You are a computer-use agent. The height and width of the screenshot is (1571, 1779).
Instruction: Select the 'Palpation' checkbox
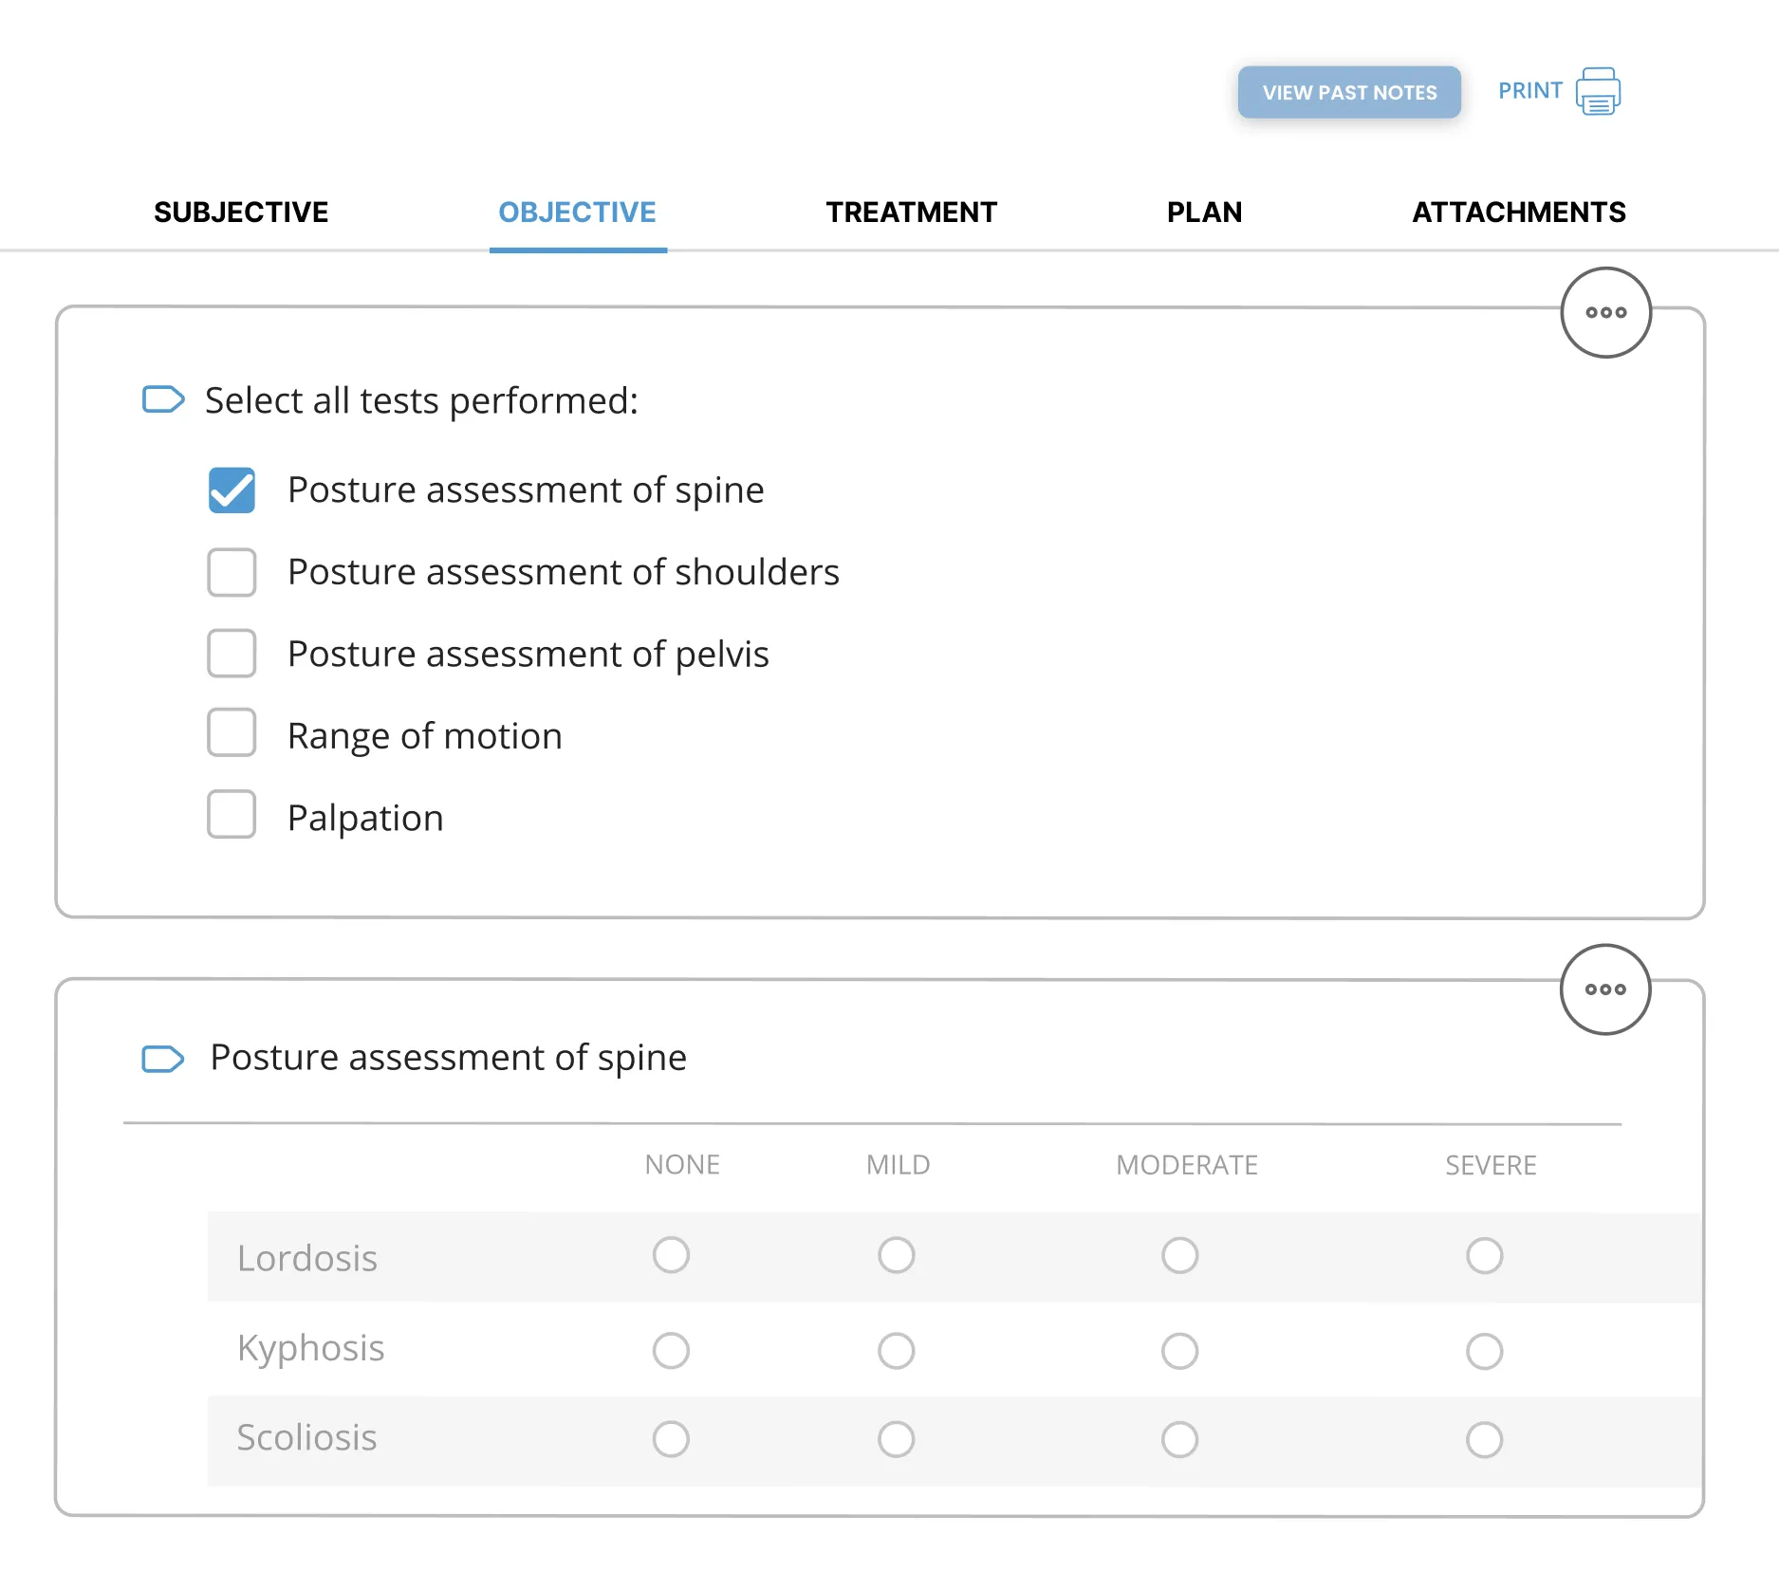[231, 815]
